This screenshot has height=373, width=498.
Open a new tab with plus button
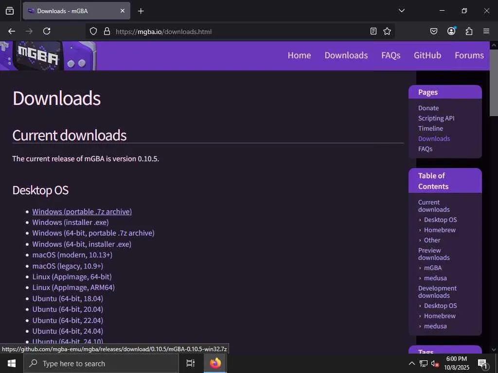pos(141,11)
